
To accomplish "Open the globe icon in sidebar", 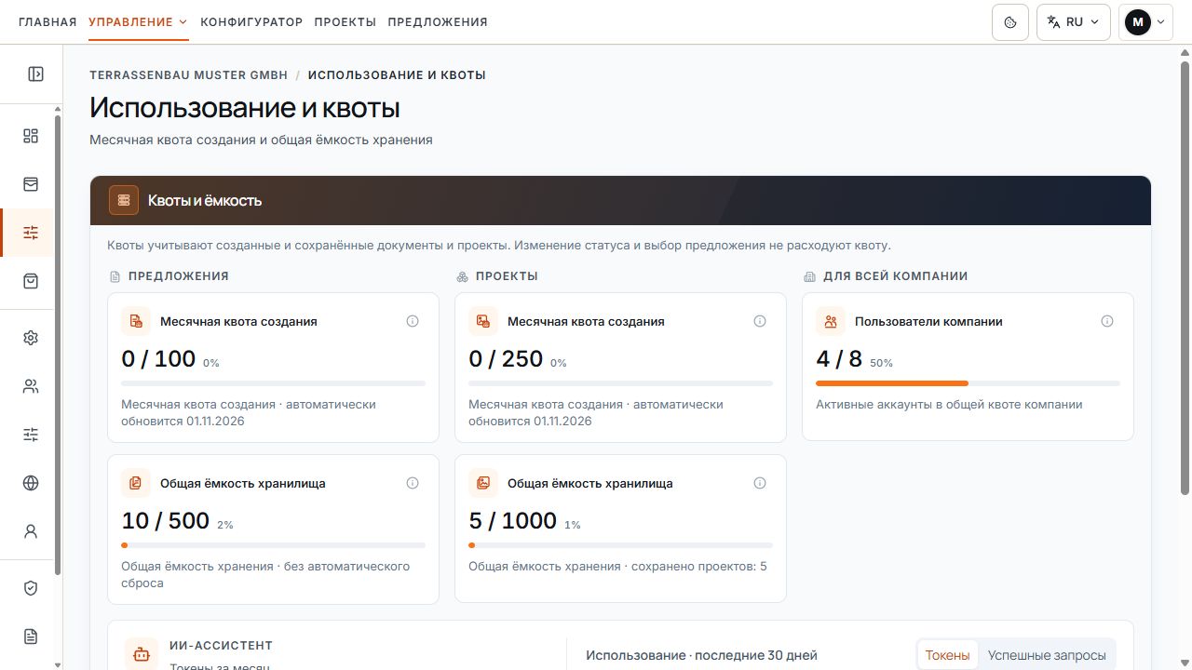I will click(31, 483).
